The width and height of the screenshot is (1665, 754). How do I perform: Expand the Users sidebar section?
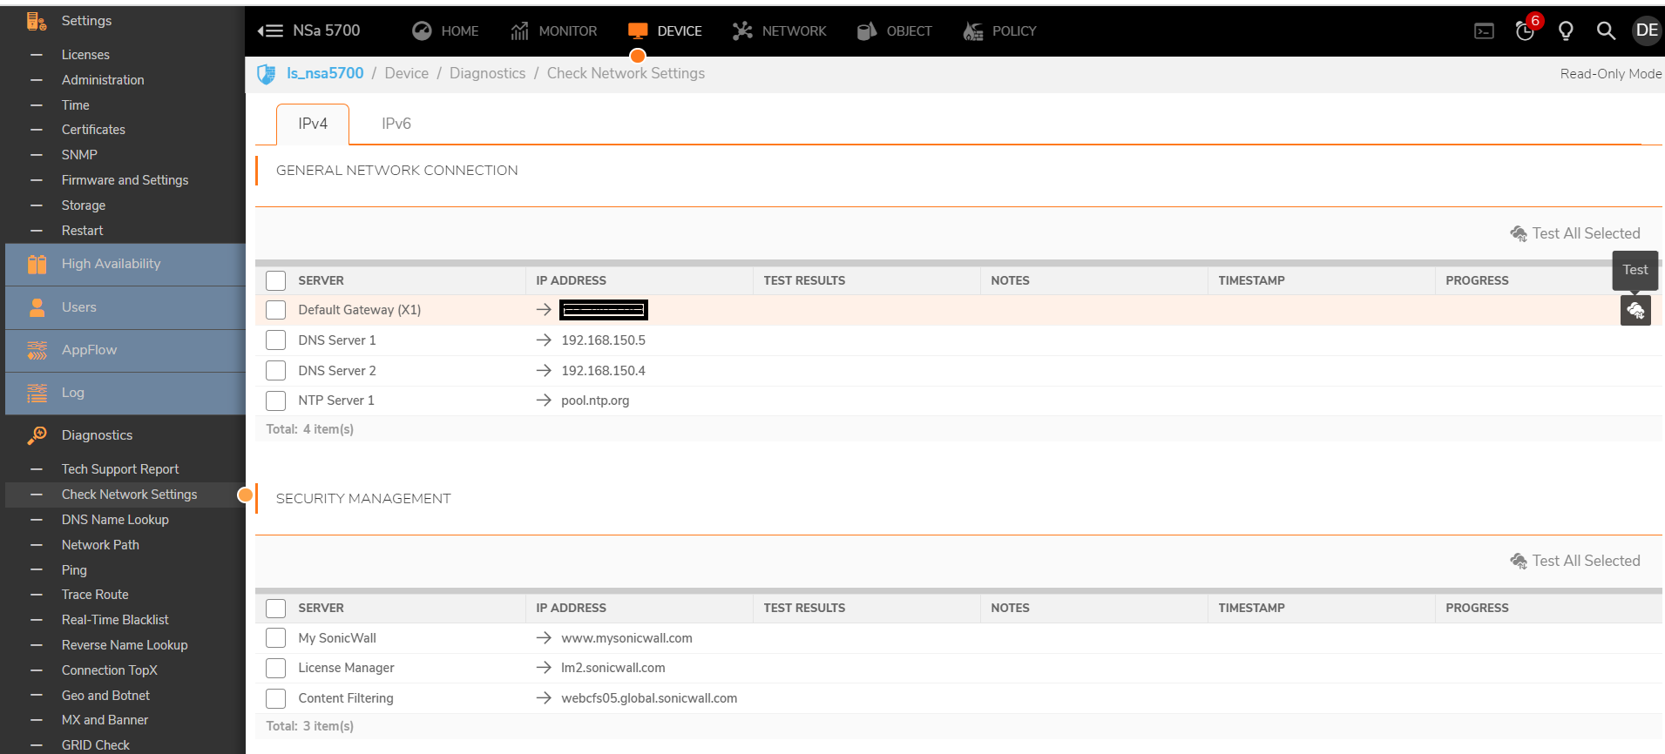79,307
